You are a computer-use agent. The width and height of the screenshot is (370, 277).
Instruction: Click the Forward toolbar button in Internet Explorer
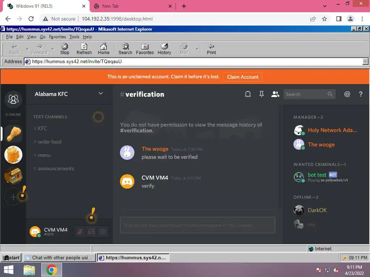[39, 49]
